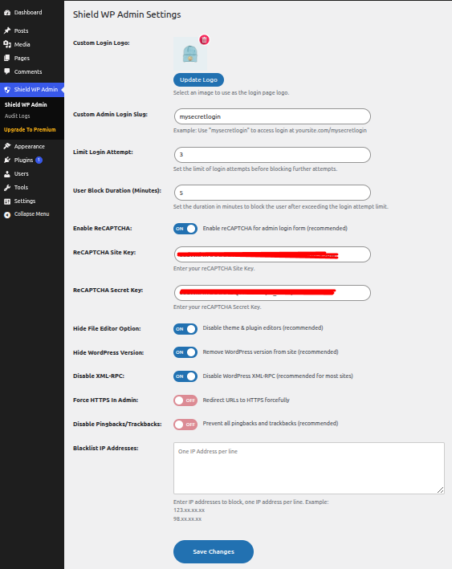Image resolution: width=452 pixels, height=569 pixels.
Task: Click Upgrade To Premium link
Action: (30, 129)
